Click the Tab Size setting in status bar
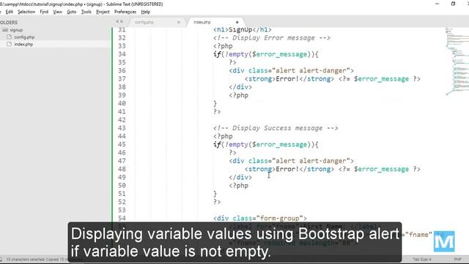469x264 pixels. (x=422, y=260)
